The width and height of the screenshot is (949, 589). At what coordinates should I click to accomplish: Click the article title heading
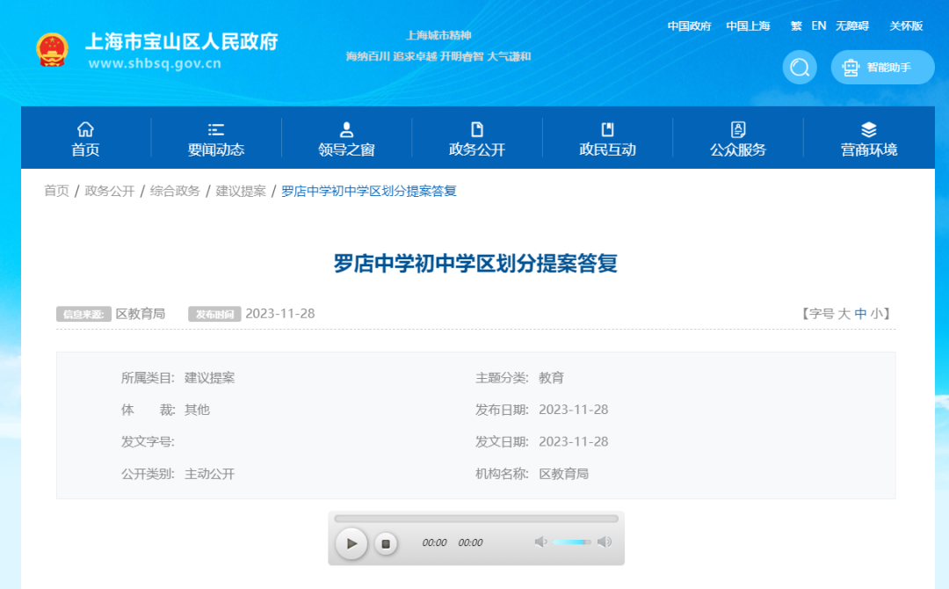tap(475, 264)
